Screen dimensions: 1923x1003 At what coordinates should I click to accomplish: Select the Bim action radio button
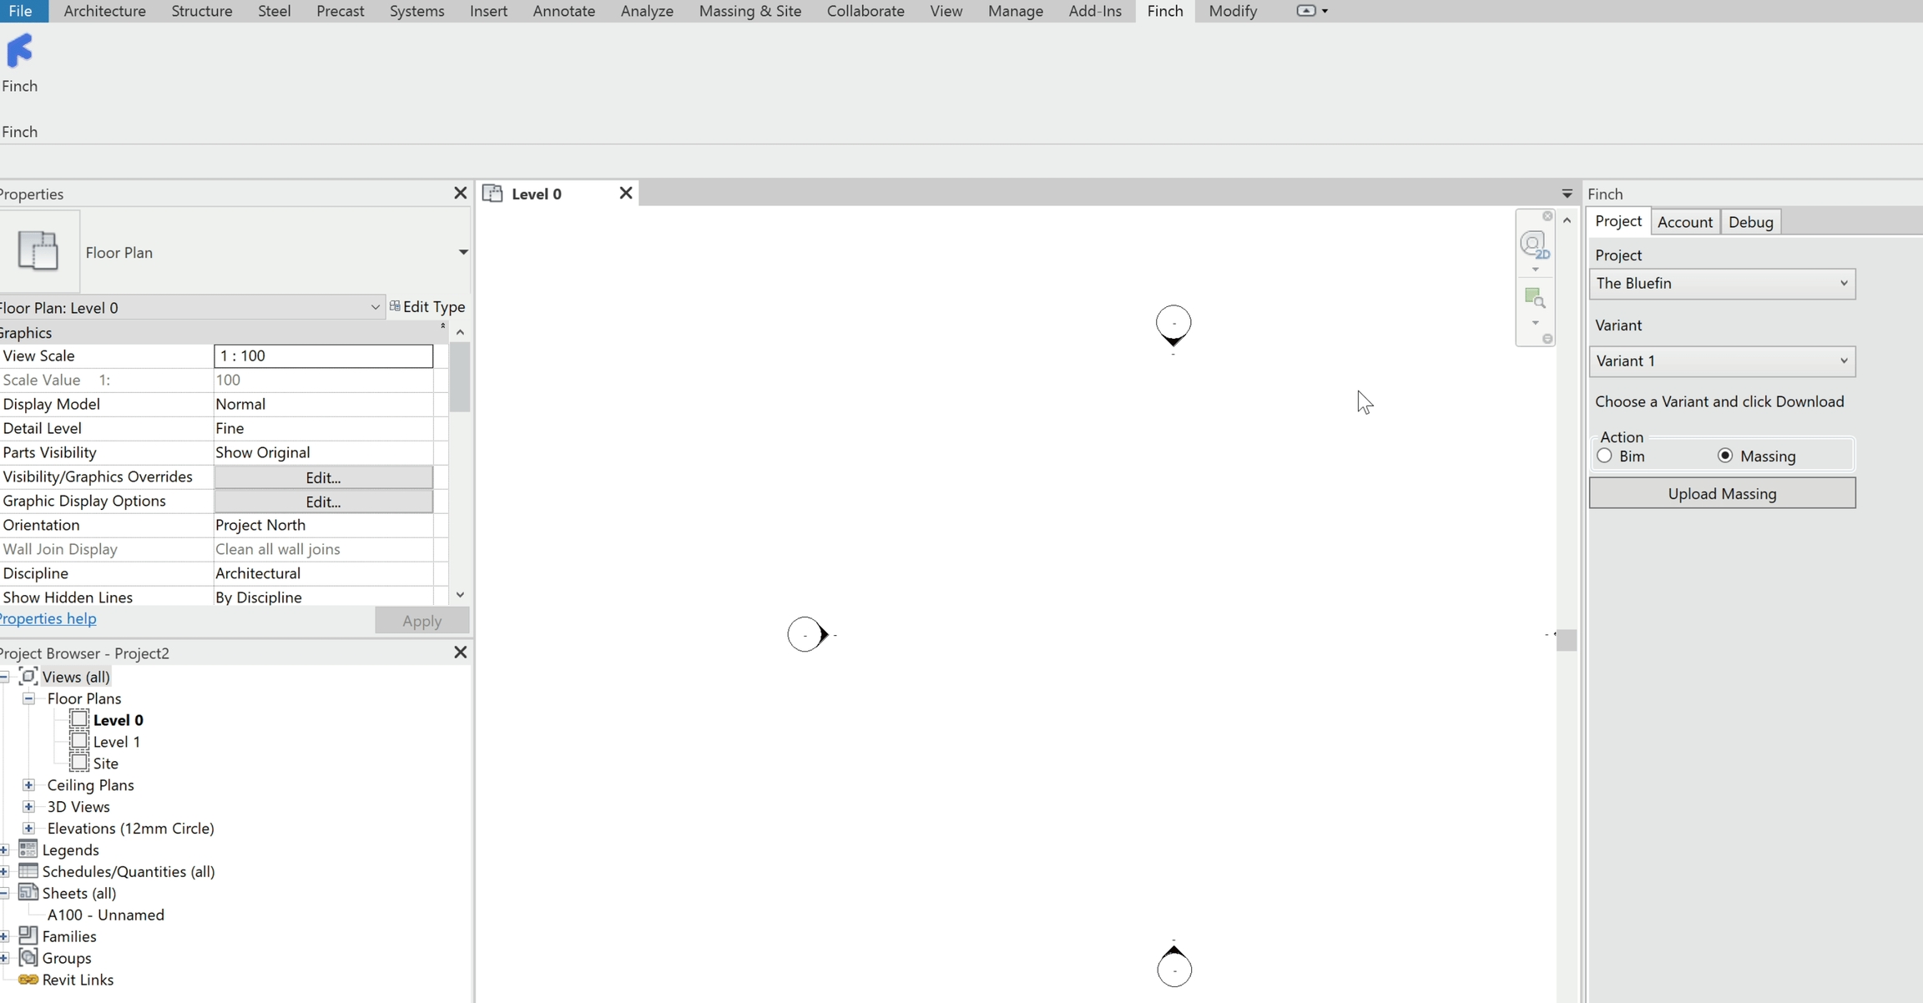(1604, 456)
